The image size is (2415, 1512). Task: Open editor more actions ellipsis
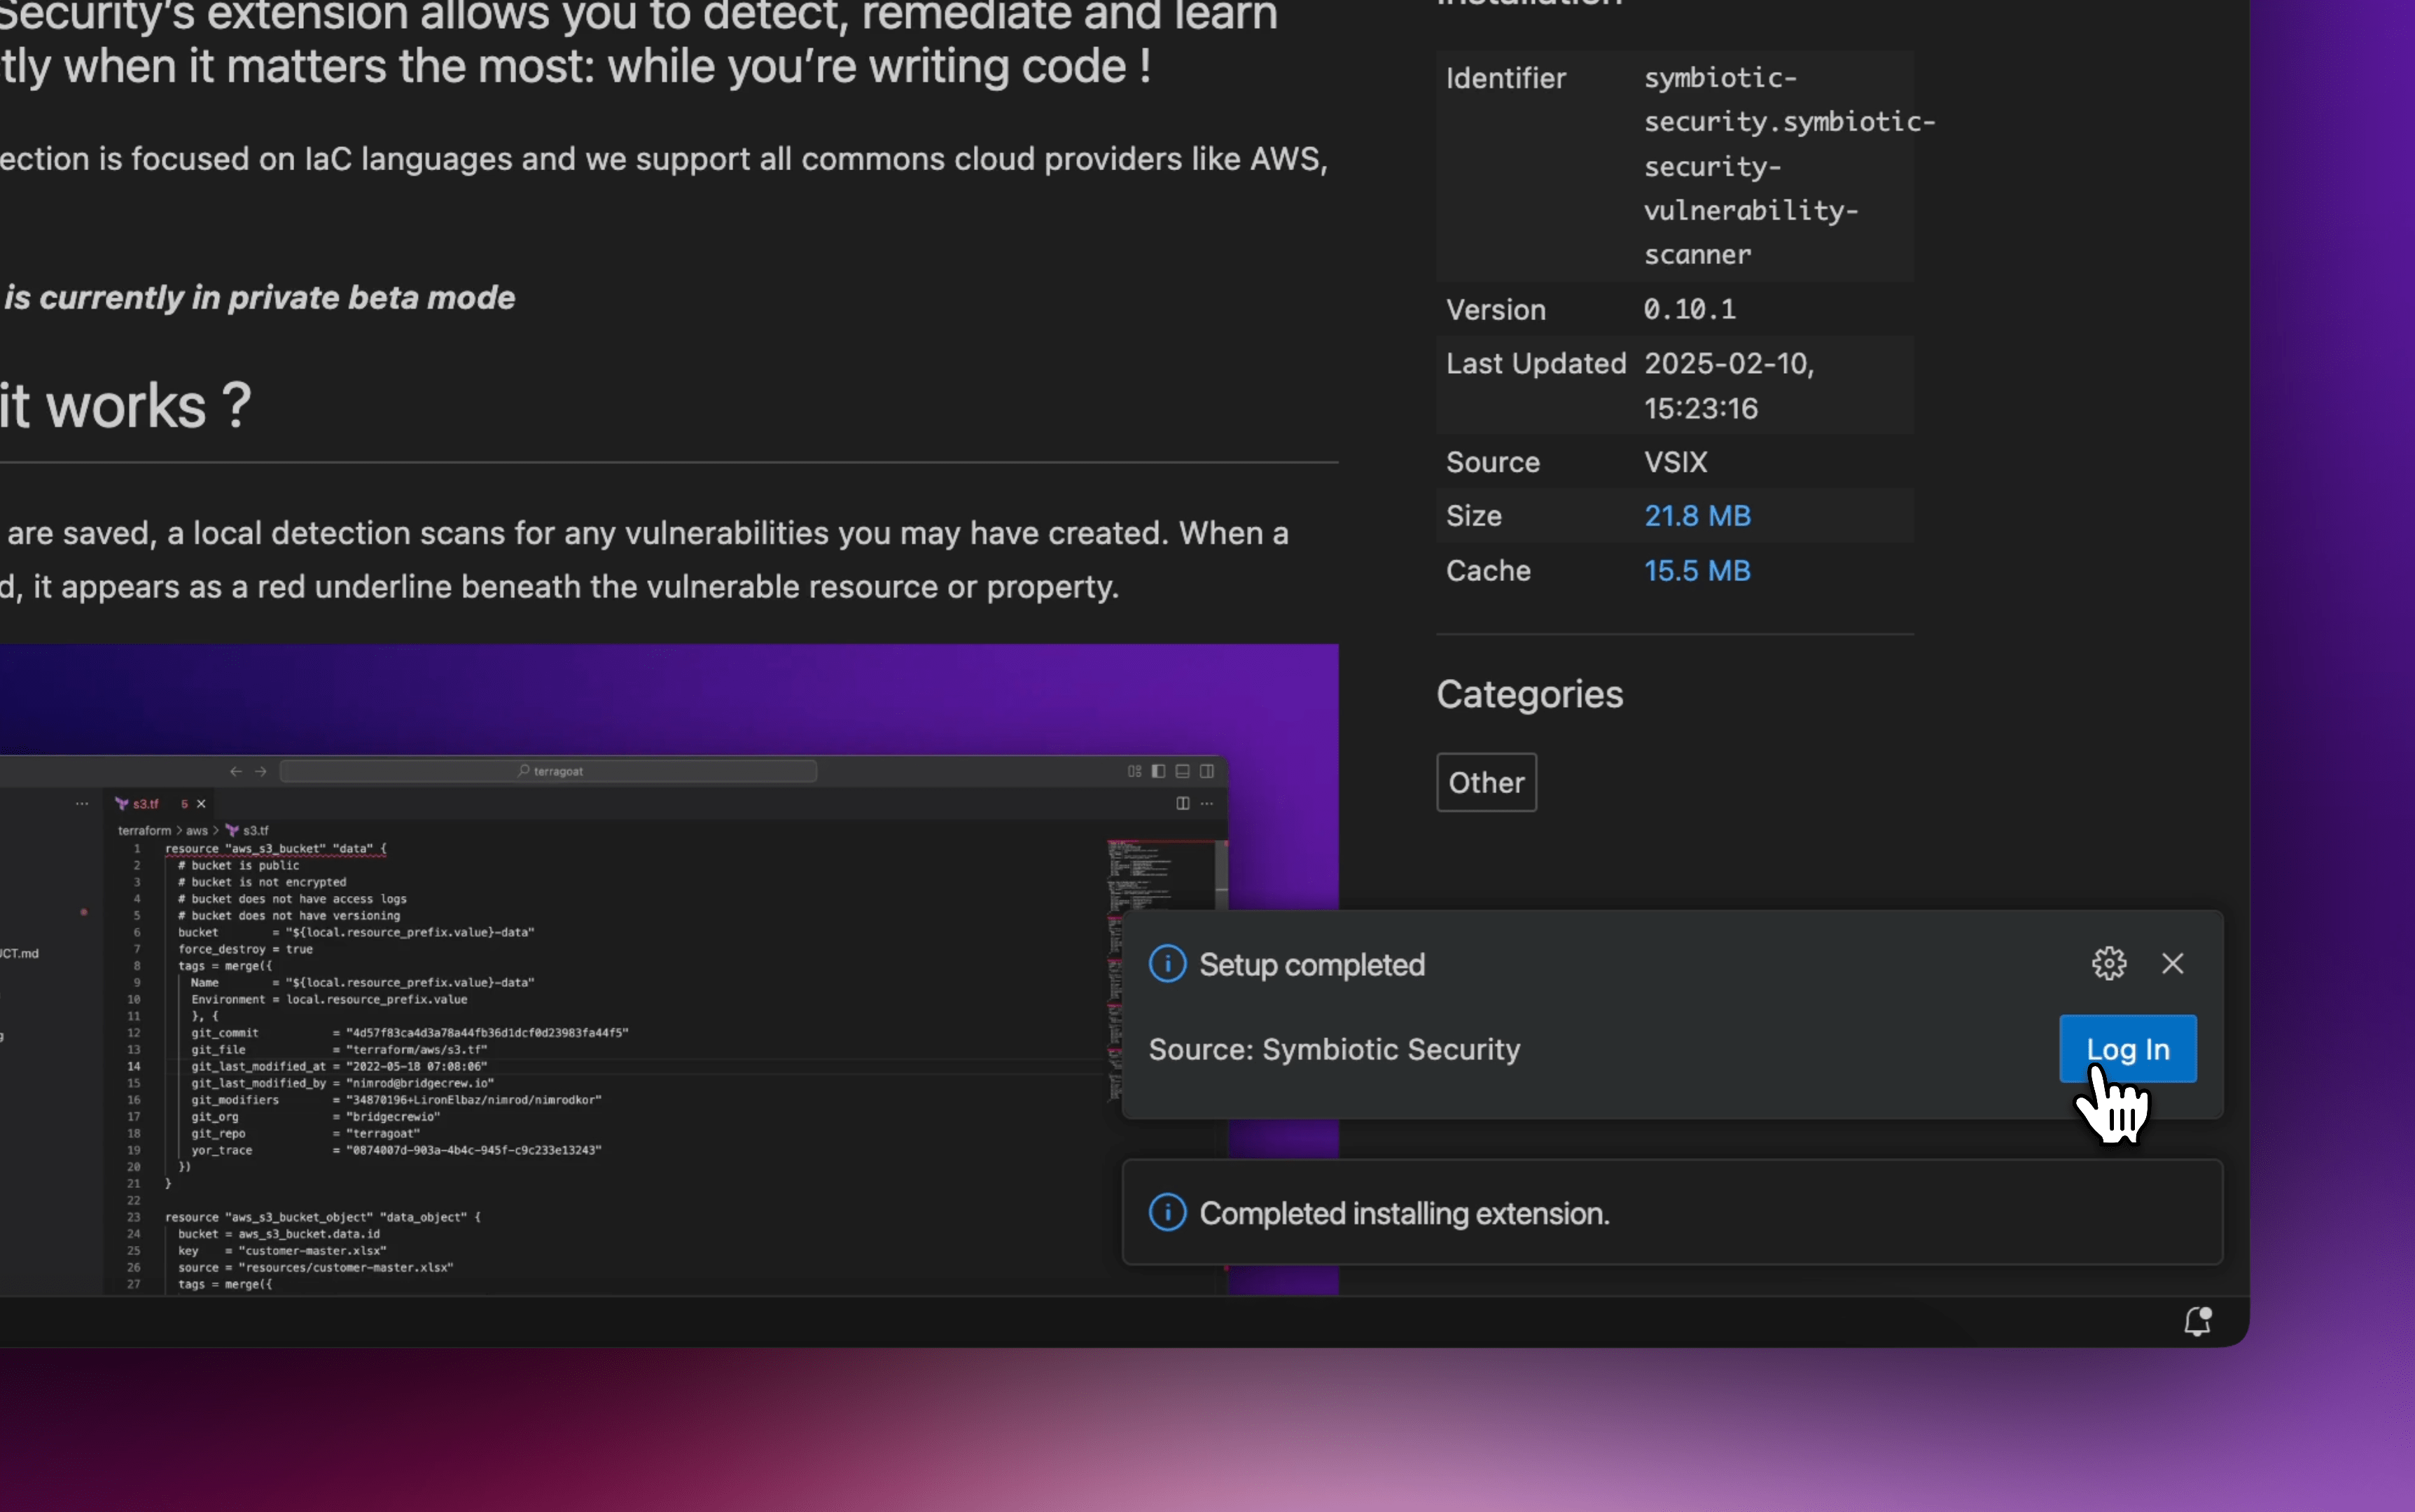click(x=1207, y=804)
